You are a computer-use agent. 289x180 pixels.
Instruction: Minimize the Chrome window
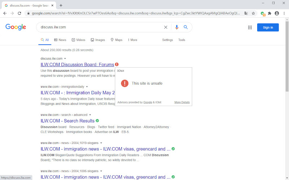coord(263,3)
